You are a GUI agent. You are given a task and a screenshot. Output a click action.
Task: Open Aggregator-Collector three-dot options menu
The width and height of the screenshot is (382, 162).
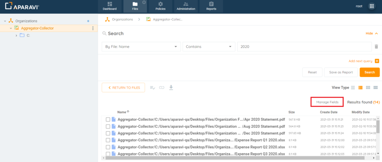[x=93, y=28]
